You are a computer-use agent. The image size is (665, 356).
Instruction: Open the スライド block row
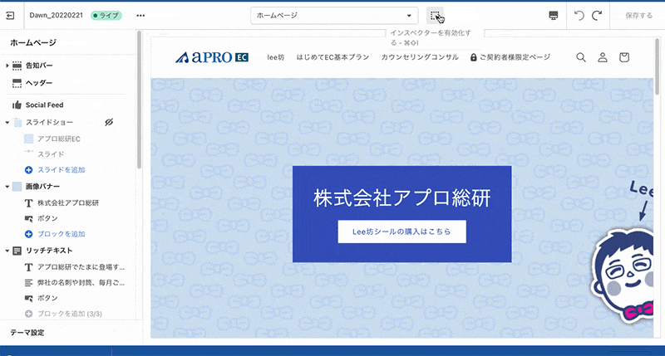[51, 154]
